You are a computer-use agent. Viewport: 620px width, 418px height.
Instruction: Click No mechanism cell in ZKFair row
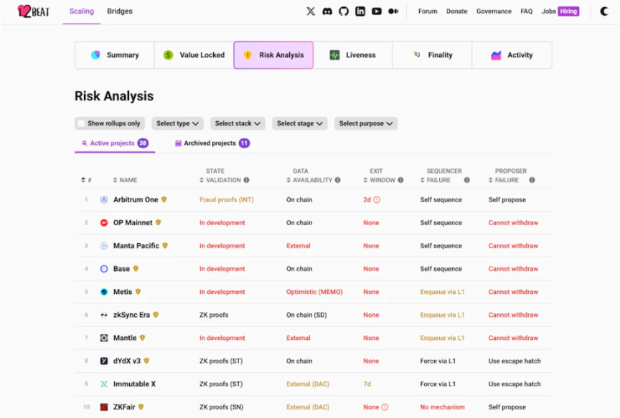coord(443,407)
